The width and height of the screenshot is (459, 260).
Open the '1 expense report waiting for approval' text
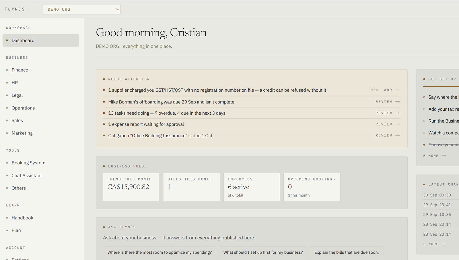[x=146, y=124]
